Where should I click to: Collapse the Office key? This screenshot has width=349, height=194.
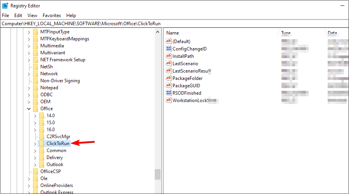point(29,109)
